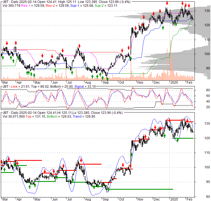Viewport: 211px width, 201px height.
Task: Select the 80 level on oscillator axis
Action: tap(208, 90)
